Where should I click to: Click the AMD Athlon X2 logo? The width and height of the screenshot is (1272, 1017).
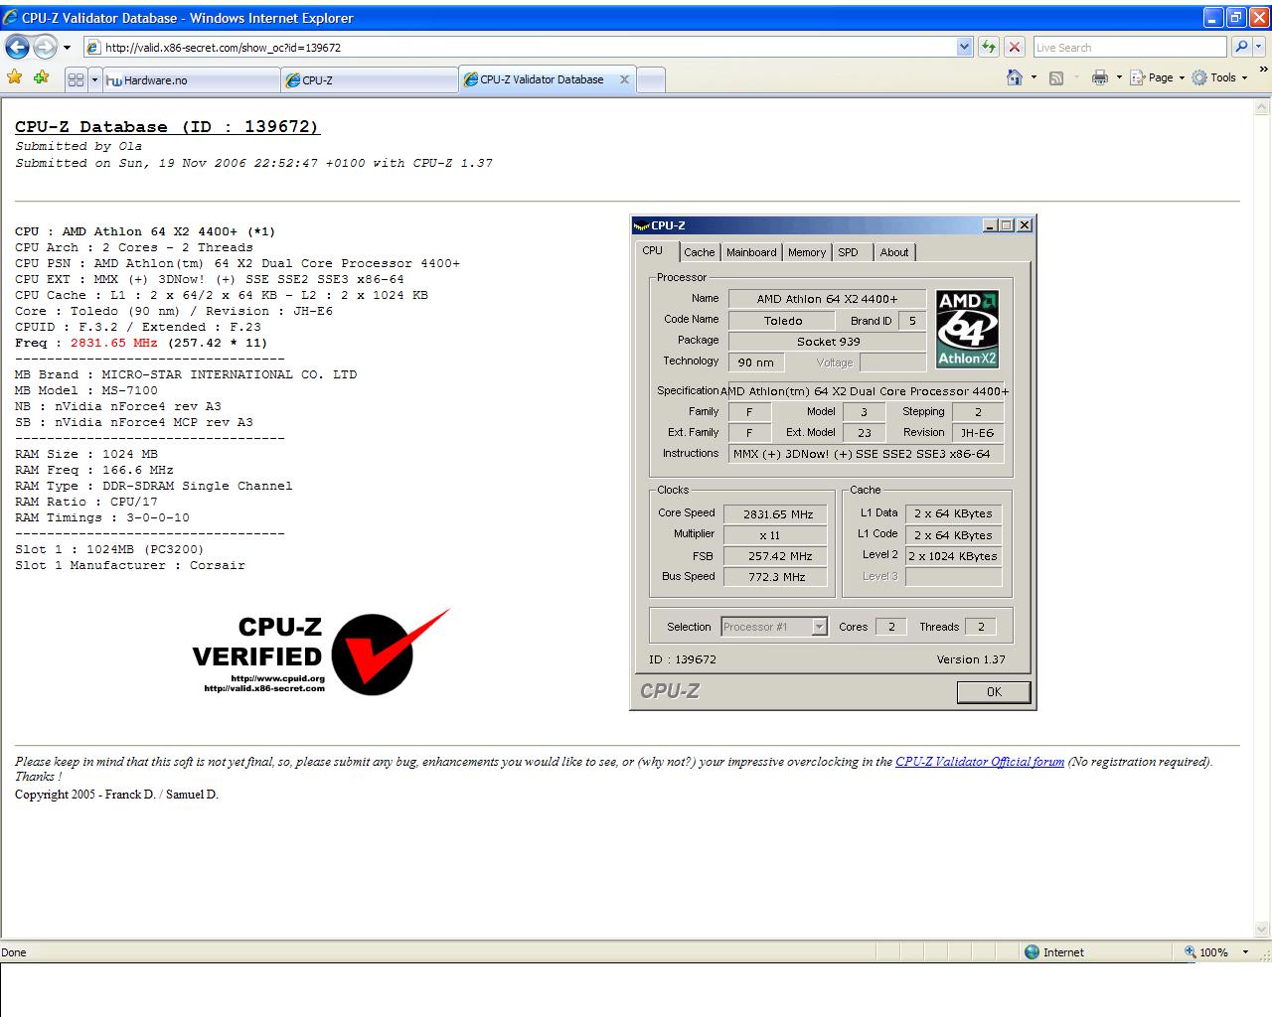click(x=968, y=329)
